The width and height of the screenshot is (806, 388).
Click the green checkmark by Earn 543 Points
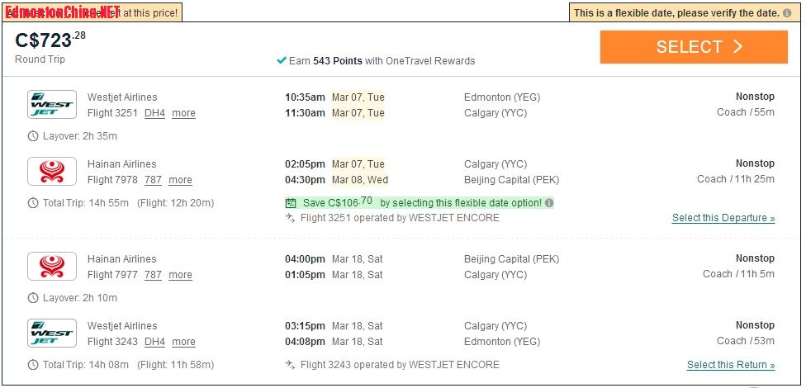282,60
